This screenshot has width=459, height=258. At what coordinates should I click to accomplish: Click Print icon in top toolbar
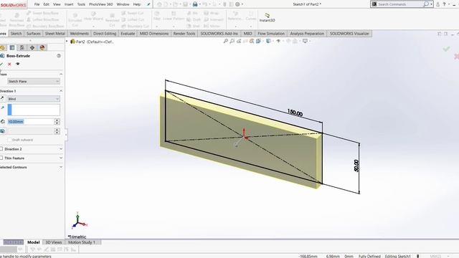click(x=195, y=4)
